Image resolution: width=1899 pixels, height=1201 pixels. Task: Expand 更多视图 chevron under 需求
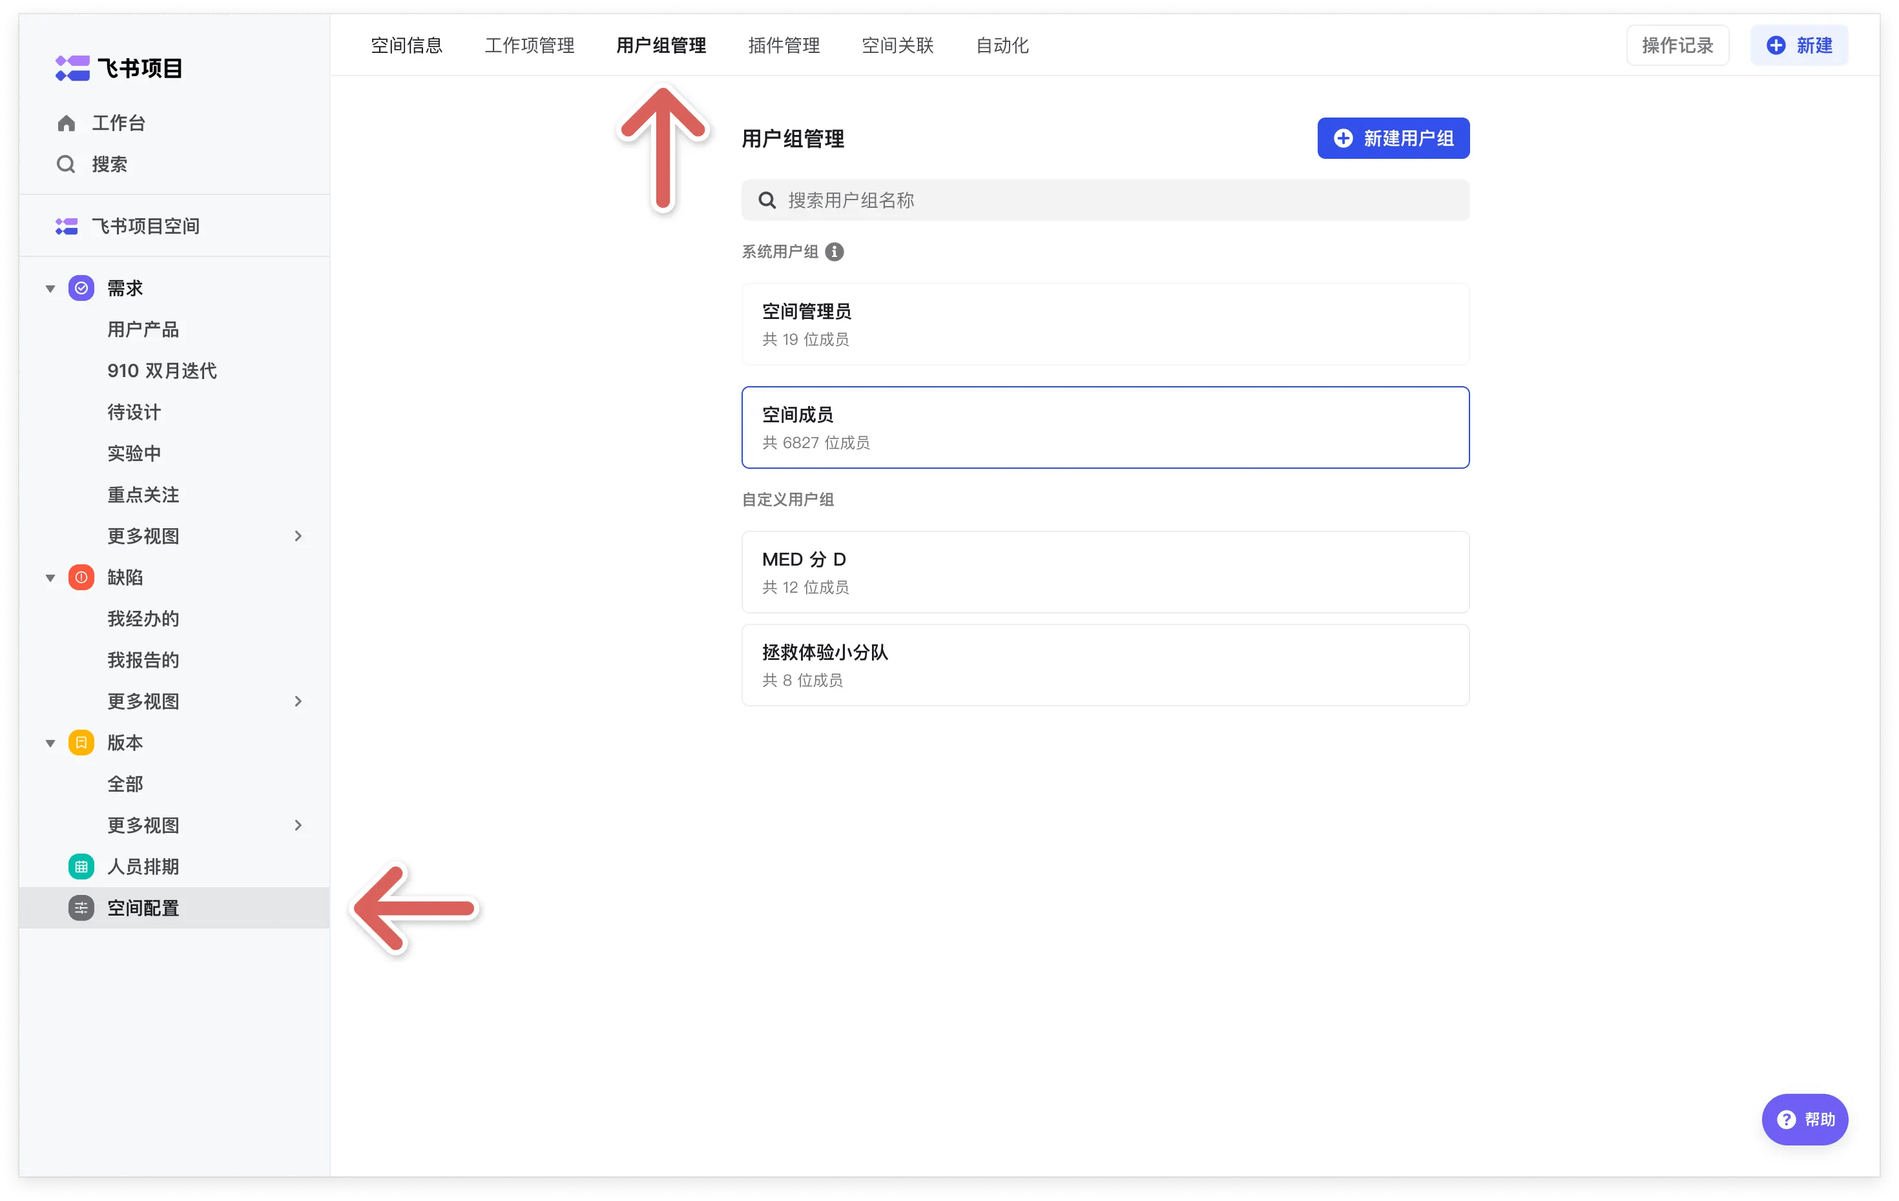[x=298, y=536]
